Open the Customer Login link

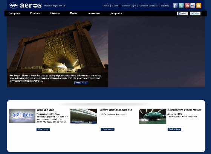click(x=129, y=6)
